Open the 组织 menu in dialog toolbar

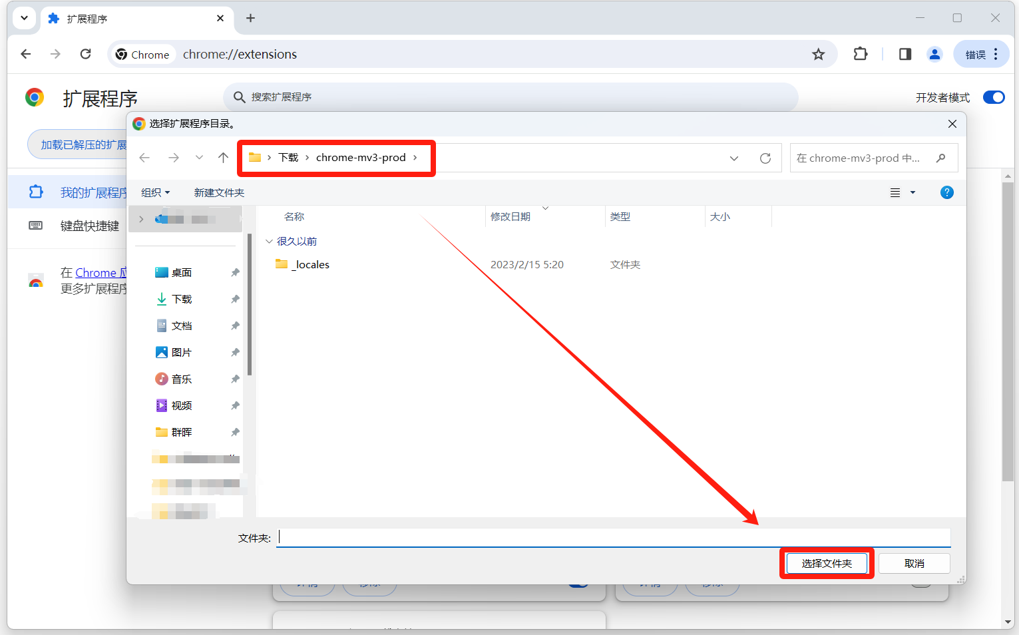pyautogui.click(x=155, y=193)
